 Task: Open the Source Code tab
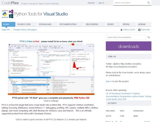point(26,24)
